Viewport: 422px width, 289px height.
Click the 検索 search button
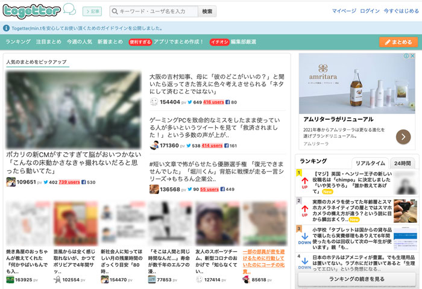[x=207, y=11]
